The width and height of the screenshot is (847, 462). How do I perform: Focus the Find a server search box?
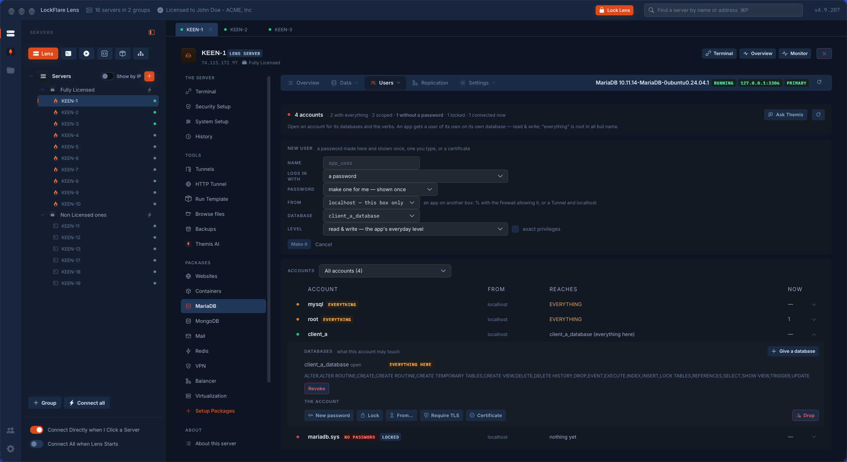coord(723,10)
